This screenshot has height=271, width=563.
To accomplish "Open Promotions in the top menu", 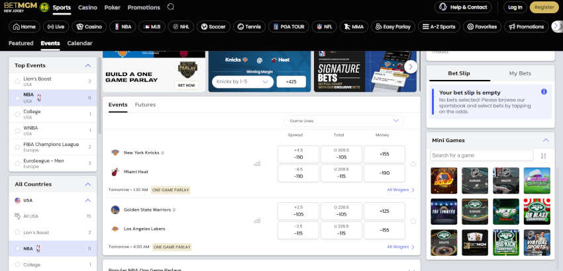I will (x=144, y=7).
